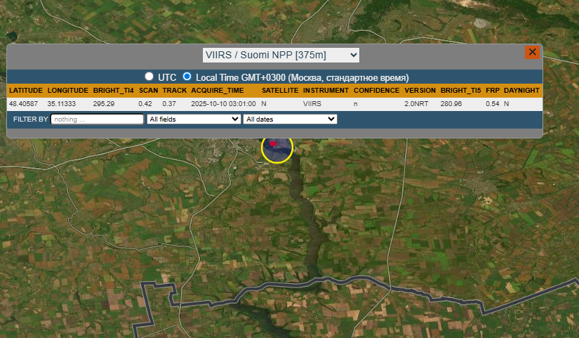Expand the All fields filter dropdown
The image size is (579, 338).
click(x=194, y=119)
